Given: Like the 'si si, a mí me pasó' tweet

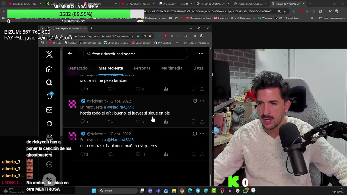Looking at the screenshot, I should pyautogui.click(x=138, y=89).
